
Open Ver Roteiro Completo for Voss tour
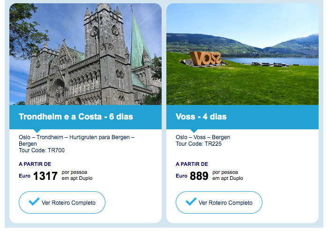point(219,202)
